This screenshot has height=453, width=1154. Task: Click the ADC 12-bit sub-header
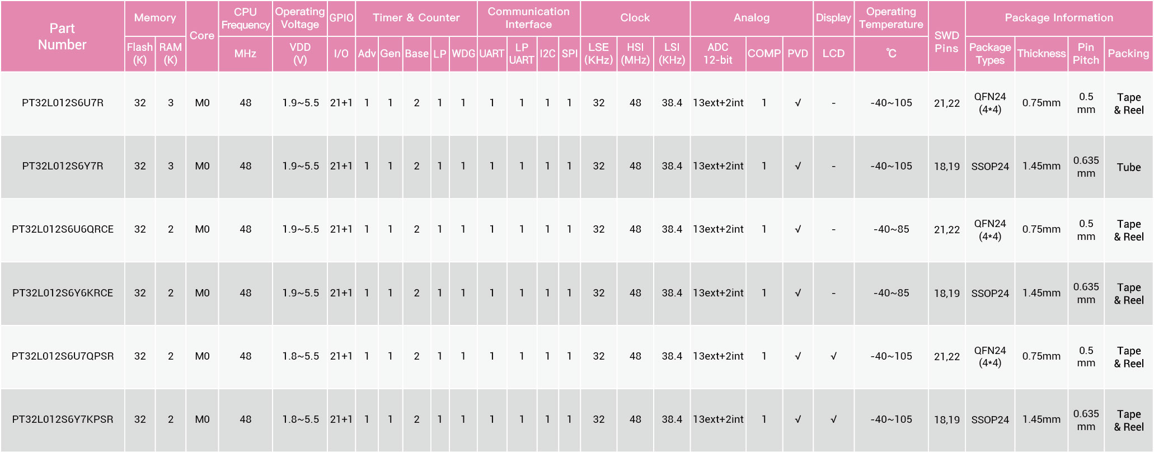click(718, 54)
